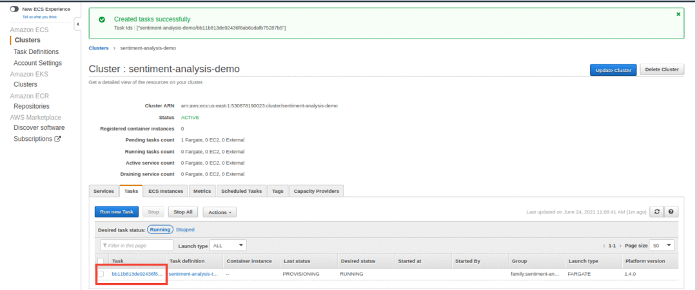
Task: Click the Clusters breadcrumb link
Action: click(x=99, y=48)
